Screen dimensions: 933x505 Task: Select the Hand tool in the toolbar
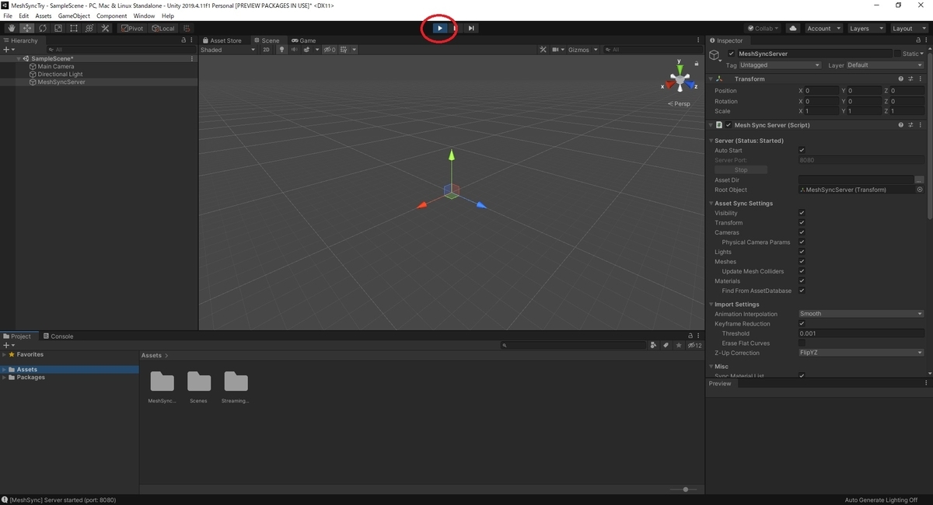click(x=11, y=29)
